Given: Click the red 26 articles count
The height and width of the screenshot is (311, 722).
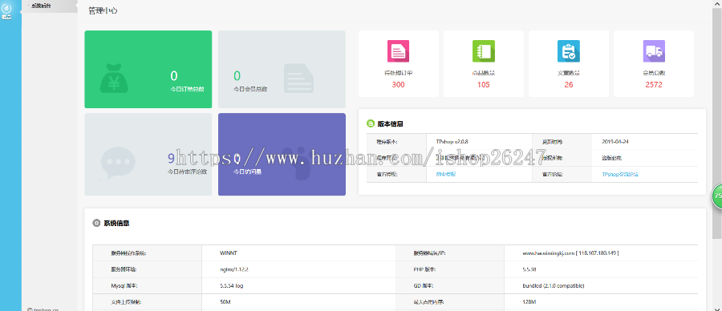Looking at the screenshot, I should pyautogui.click(x=569, y=85).
